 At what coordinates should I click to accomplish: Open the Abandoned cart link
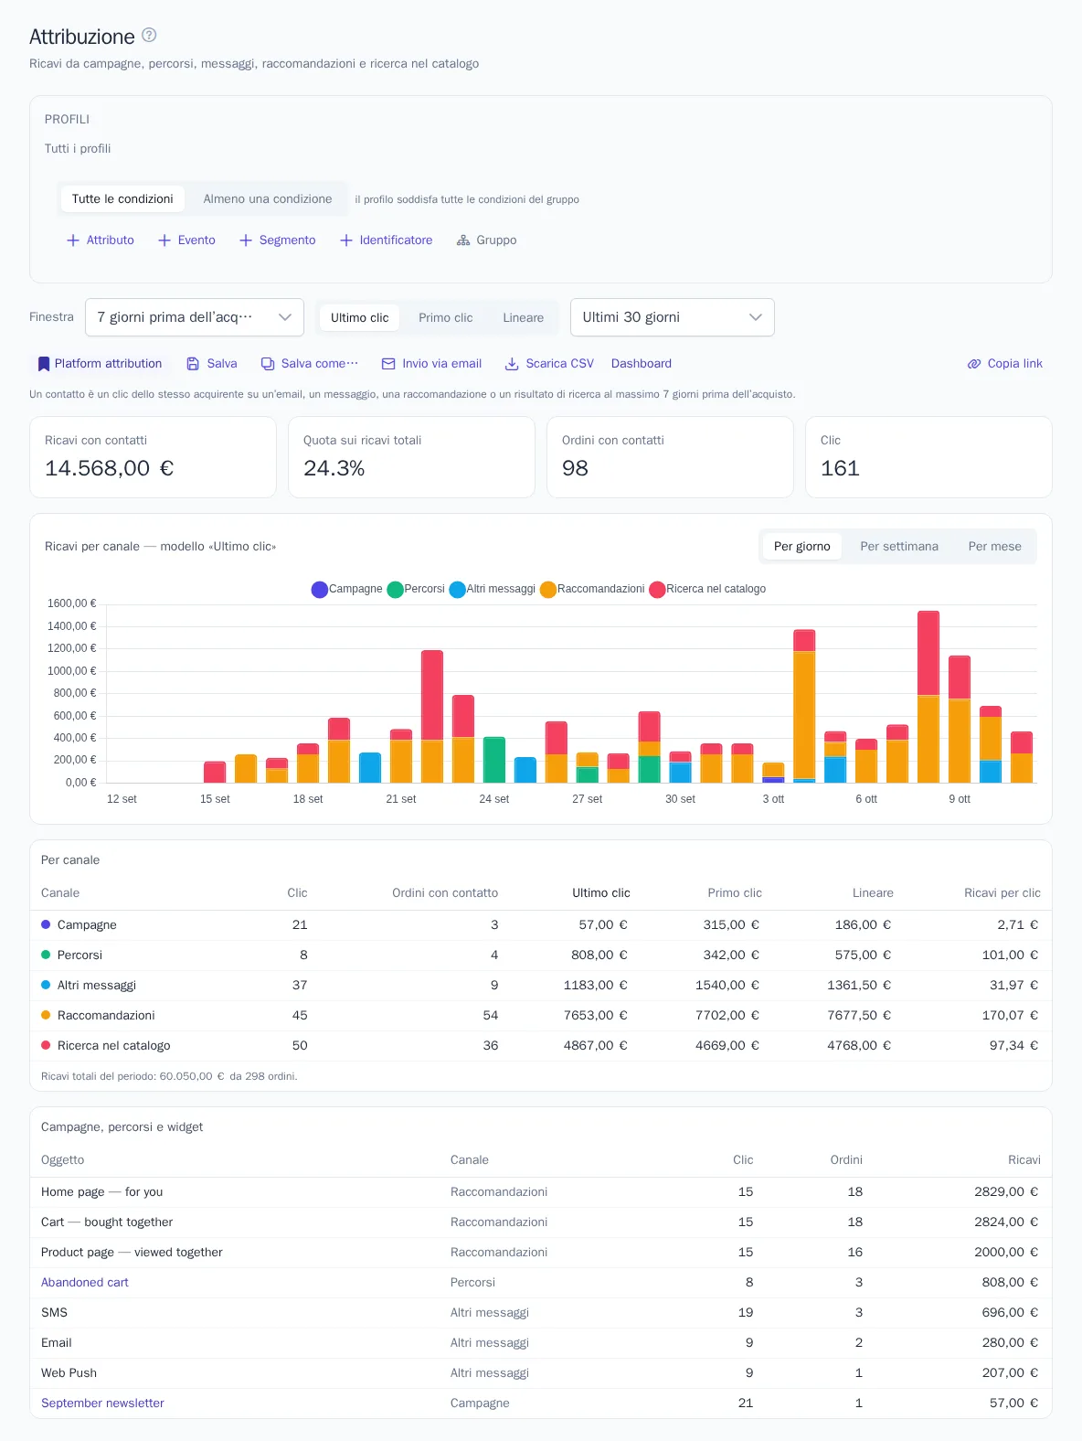coord(85,1283)
